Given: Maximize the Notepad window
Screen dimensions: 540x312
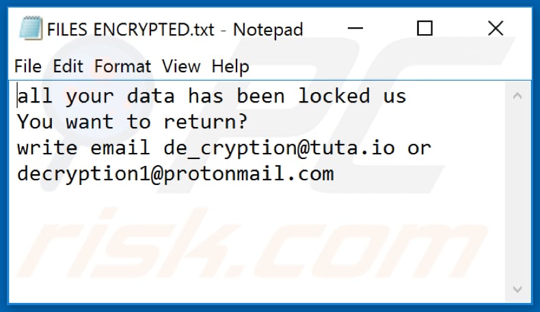Looking at the screenshot, I should pyautogui.click(x=424, y=29).
